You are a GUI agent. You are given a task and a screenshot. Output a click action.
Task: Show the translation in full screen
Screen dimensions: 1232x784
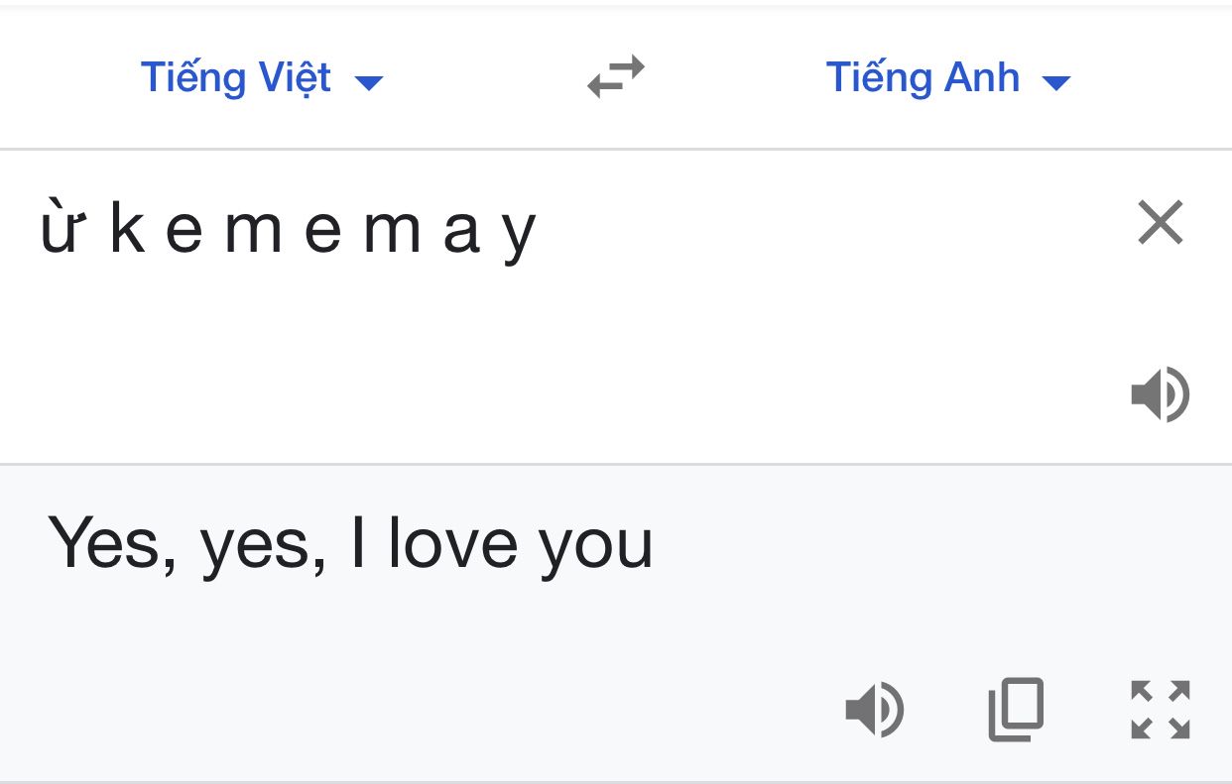pyautogui.click(x=1161, y=710)
